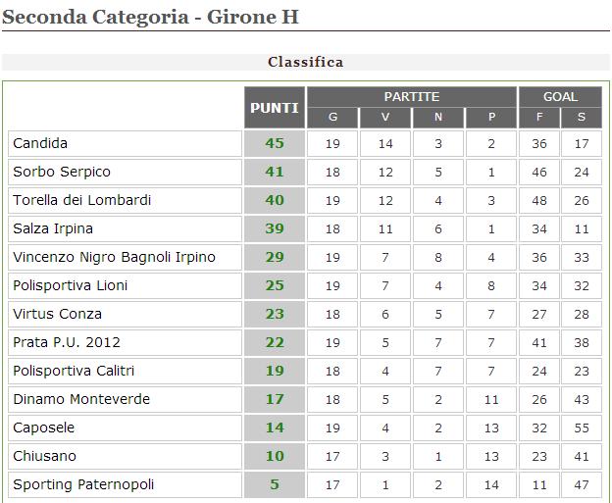The width and height of the screenshot is (612, 503).
Task: Click Candida's 45 points cell
Action: pos(275,144)
